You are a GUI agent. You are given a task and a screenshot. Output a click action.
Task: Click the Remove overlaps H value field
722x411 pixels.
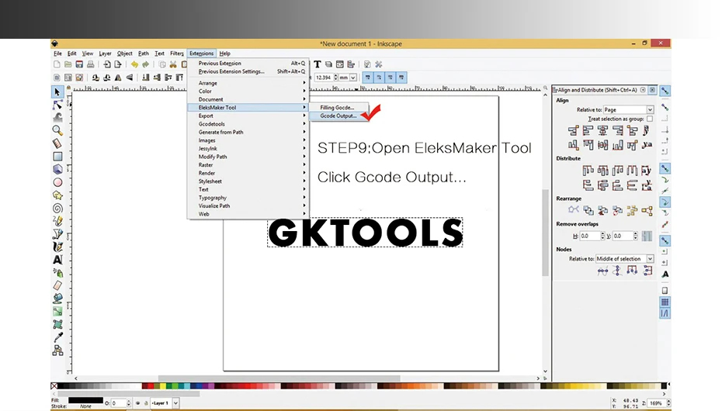coord(589,236)
